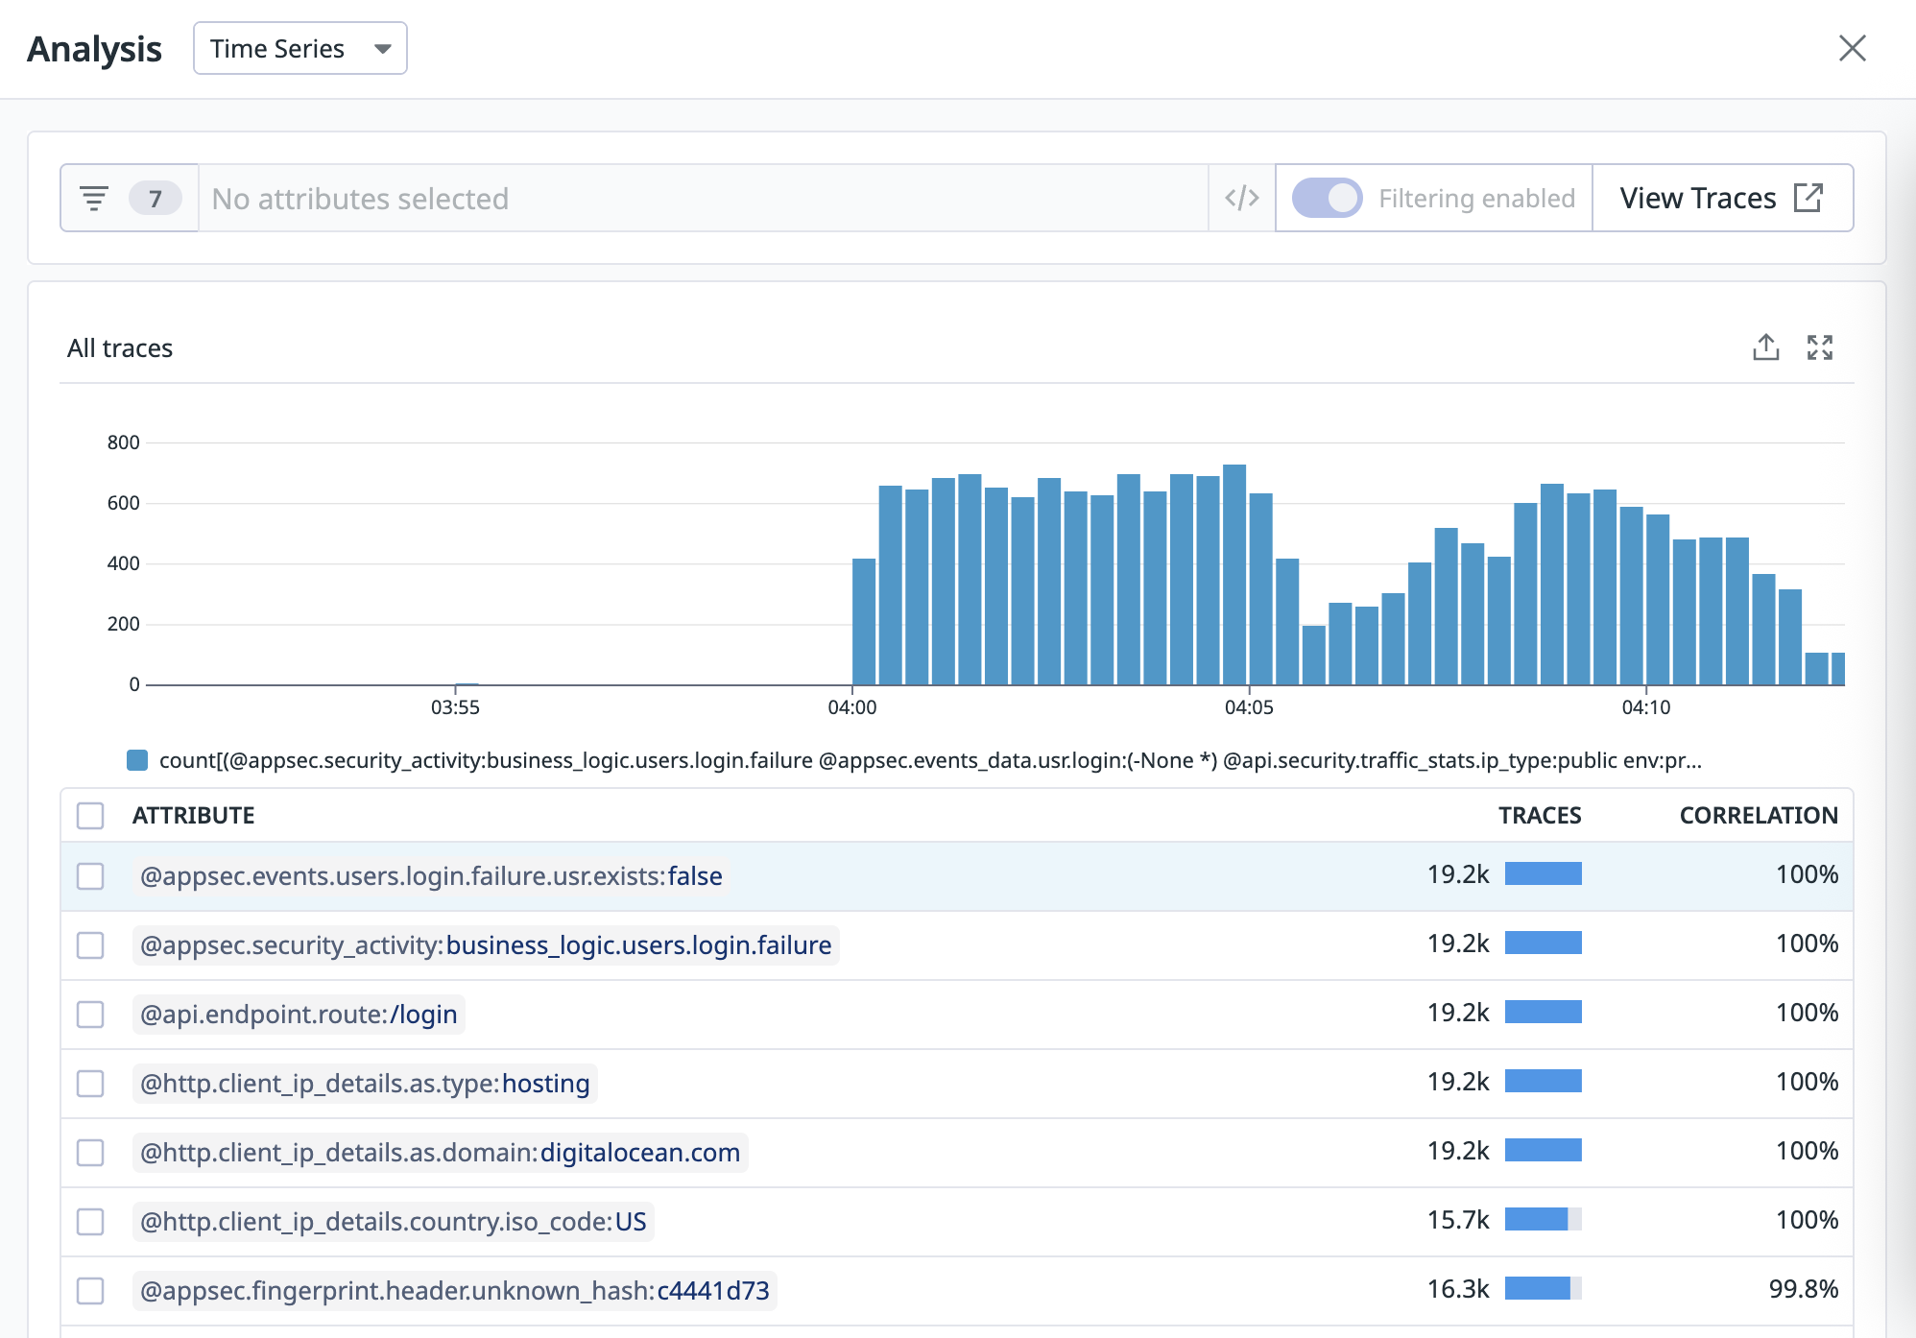Expand All traces graph to fullscreen
The image size is (1916, 1338).
coord(1819,347)
